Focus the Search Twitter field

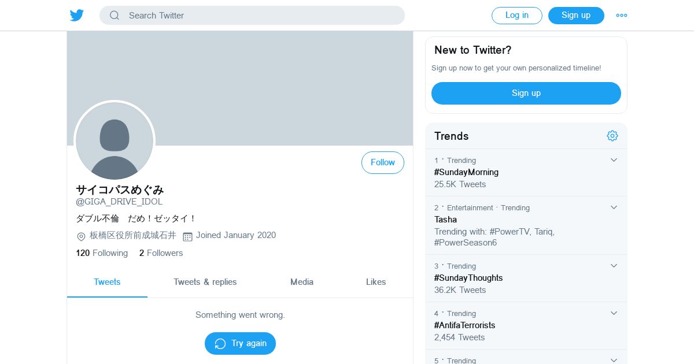click(260, 16)
